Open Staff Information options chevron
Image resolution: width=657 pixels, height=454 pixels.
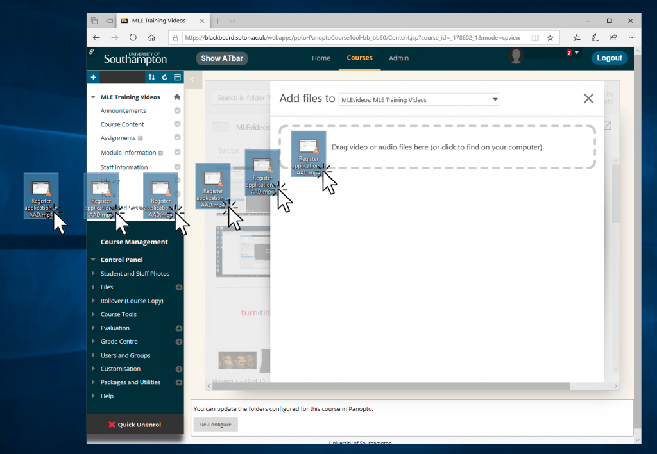(x=177, y=167)
